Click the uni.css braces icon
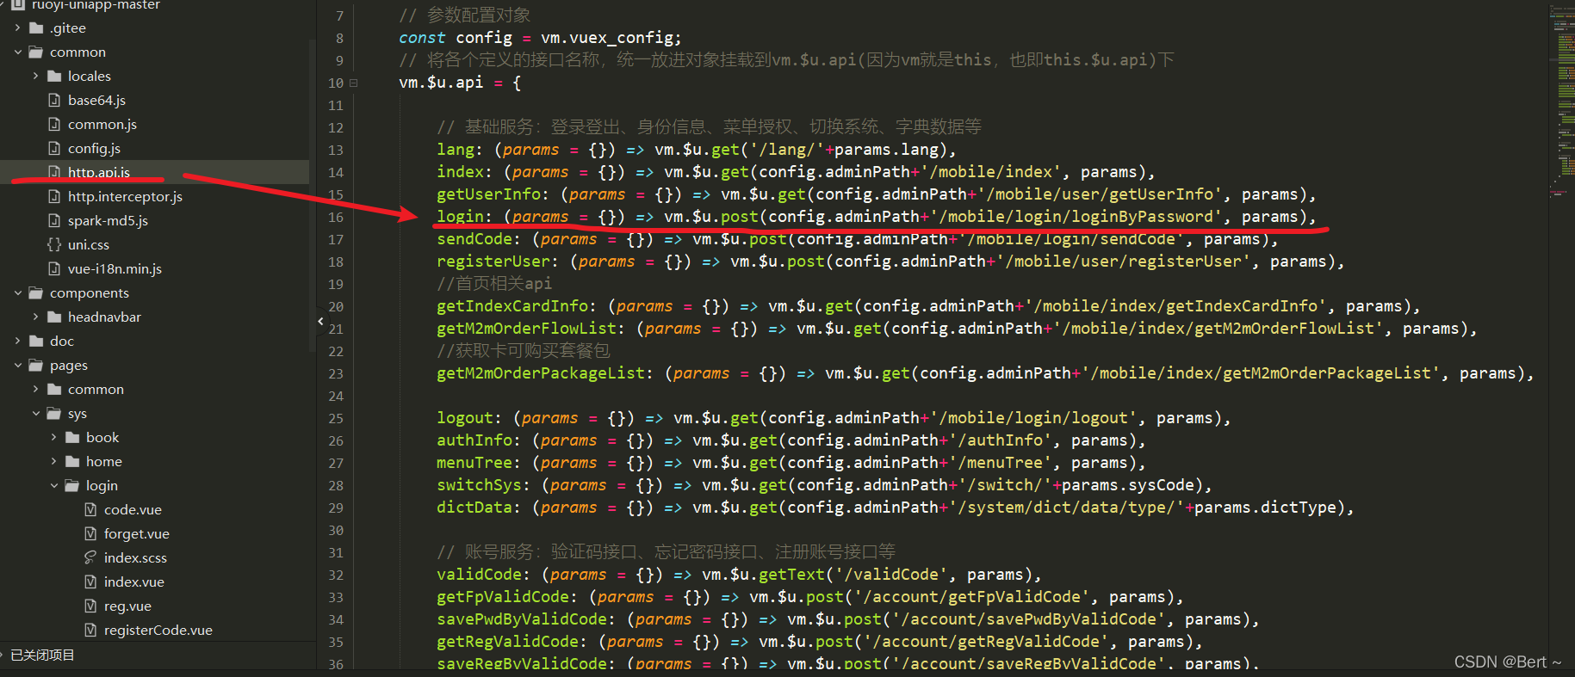 click(x=54, y=245)
